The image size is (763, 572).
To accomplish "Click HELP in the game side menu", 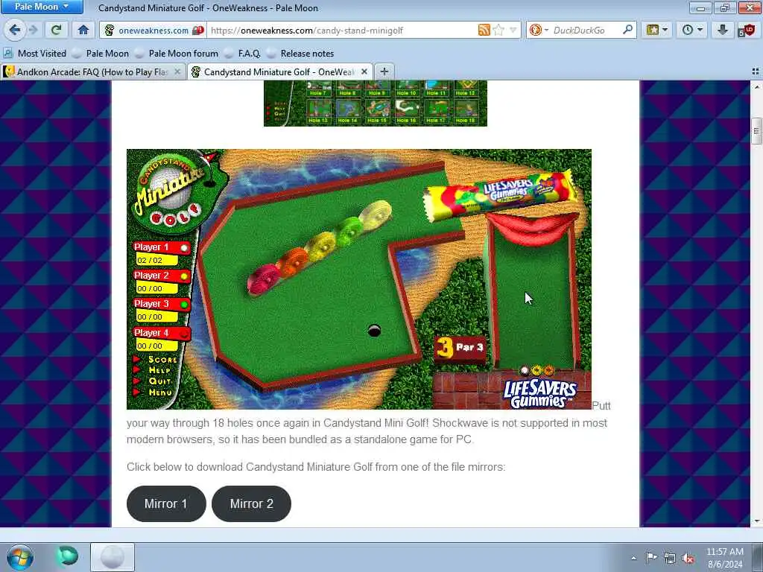I will 160,370.
